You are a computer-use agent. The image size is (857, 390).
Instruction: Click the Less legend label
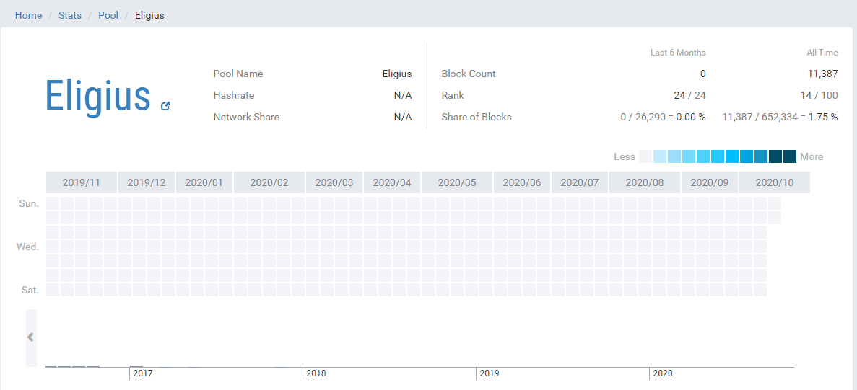click(x=625, y=156)
